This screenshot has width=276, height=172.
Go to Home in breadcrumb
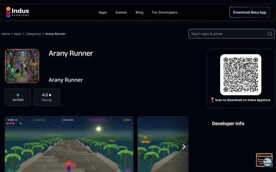[x=6, y=34]
